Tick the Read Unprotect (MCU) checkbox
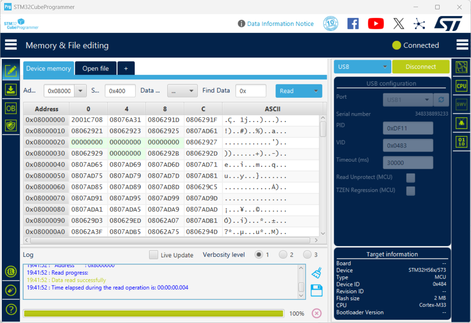 411,178
